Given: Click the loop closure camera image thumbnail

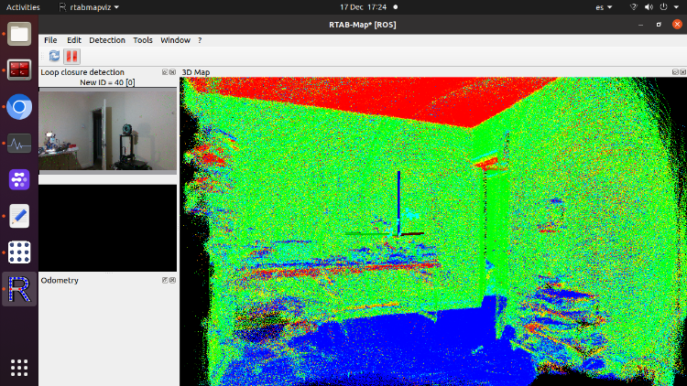Looking at the screenshot, I should [107, 131].
